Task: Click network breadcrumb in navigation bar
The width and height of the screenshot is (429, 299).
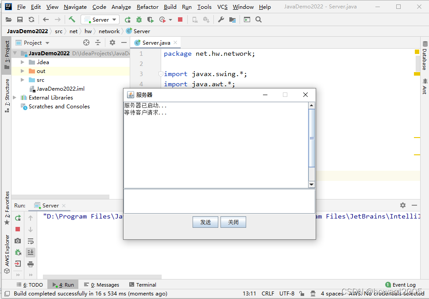Action: tap(109, 31)
